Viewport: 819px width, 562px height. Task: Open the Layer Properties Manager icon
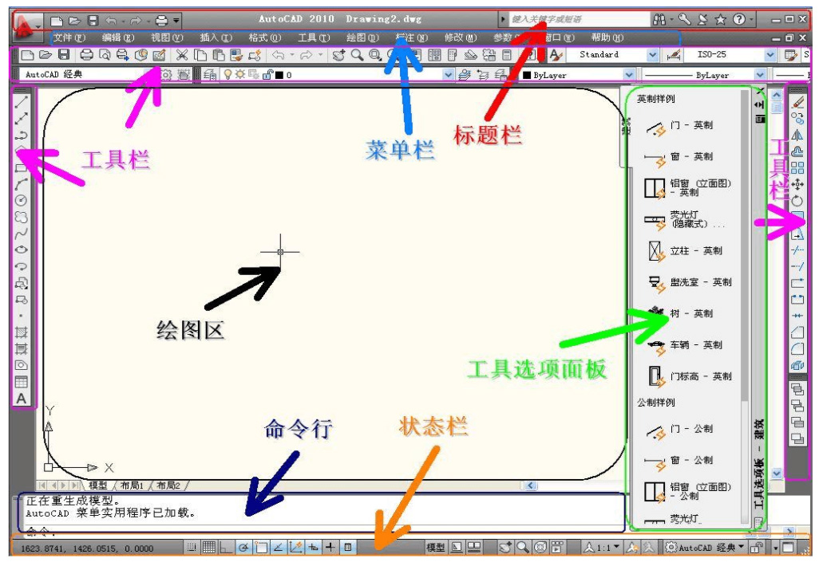(x=210, y=75)
